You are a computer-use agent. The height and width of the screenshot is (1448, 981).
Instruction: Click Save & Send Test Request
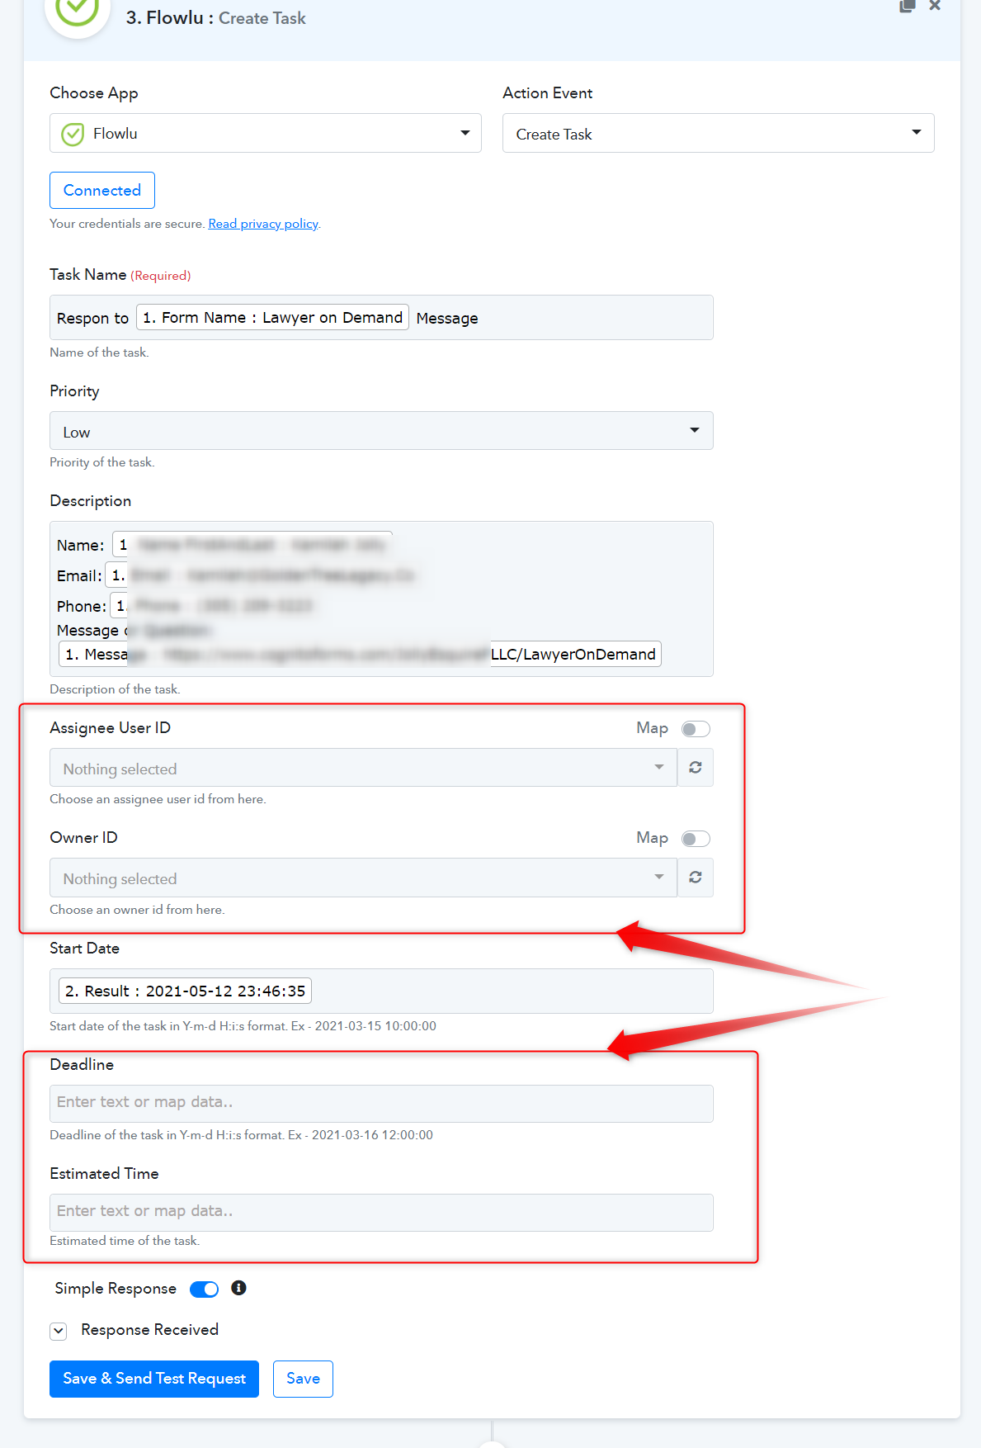pyautogui.click(x=154, y=1379)
